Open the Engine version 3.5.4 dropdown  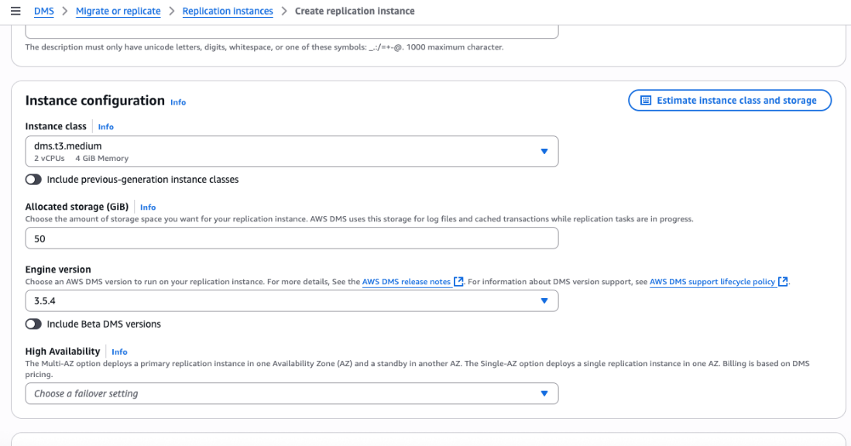(x=291, y=301)
